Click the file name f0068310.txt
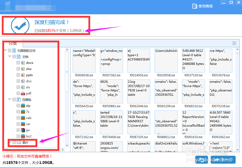 click(193, 106)
